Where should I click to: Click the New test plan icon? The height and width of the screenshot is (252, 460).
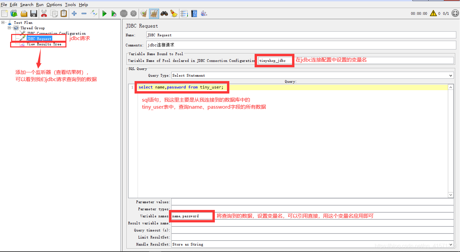[4, 13]
